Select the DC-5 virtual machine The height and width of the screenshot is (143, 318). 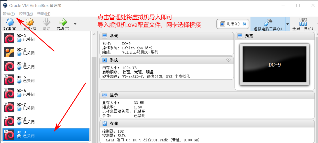(x=46, y=80)
